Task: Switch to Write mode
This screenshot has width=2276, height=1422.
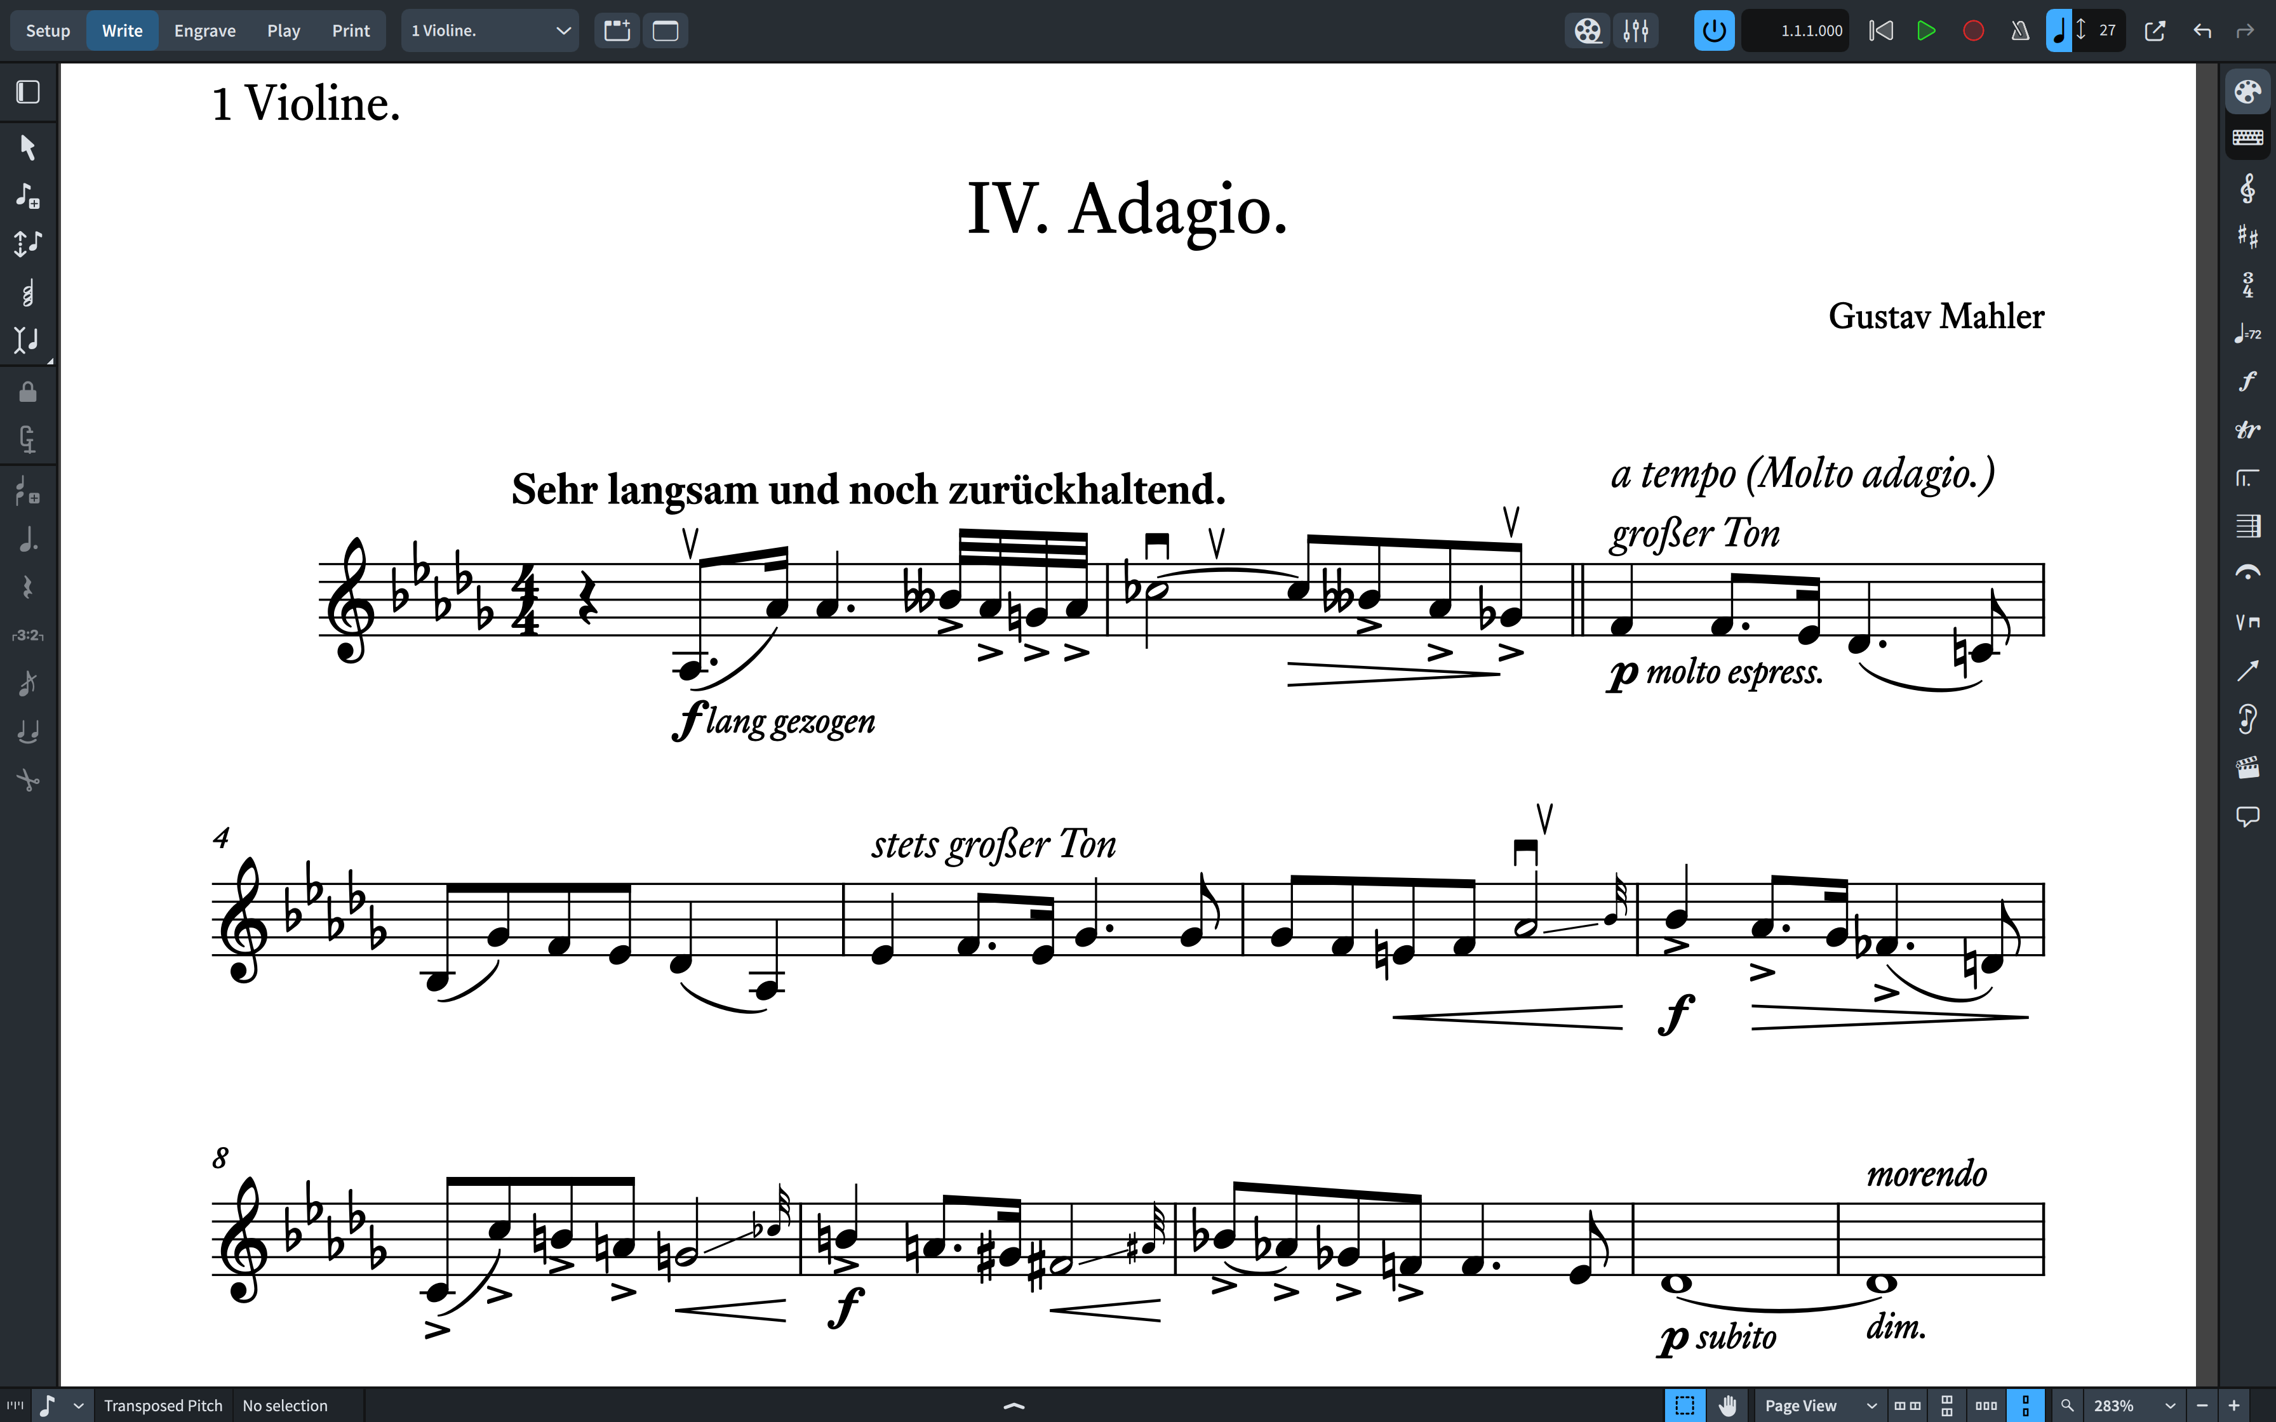Action: click(x=123, y=31)
